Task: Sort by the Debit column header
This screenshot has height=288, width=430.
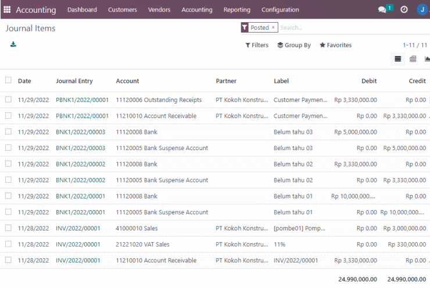Action: click(369, 81)
